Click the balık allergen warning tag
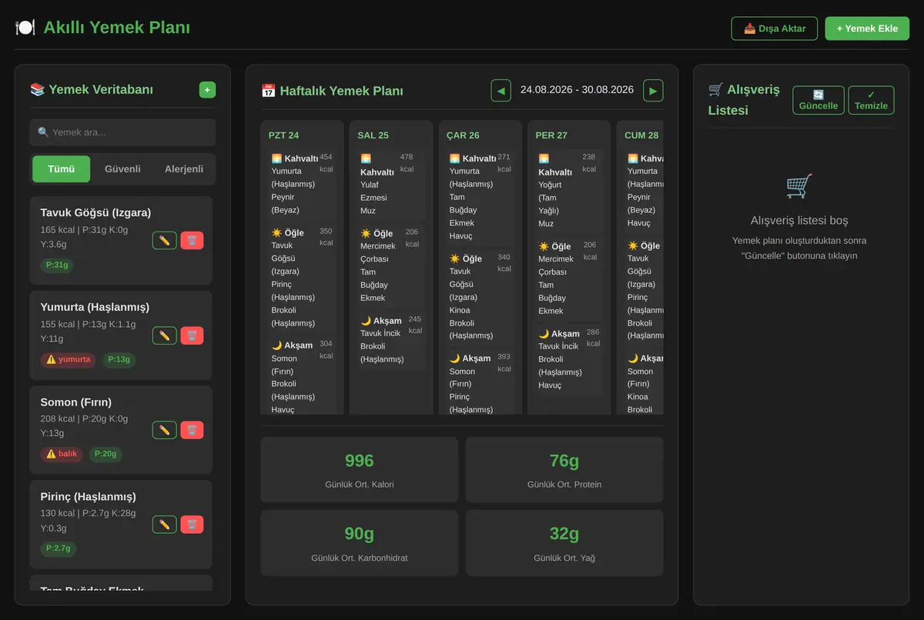The height and width of the screenshot is (620, 924). (x=62, y=454)
